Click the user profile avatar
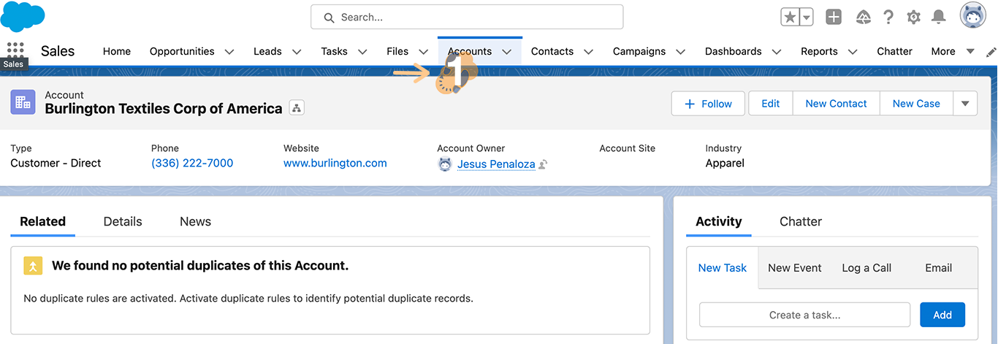 coord(972,16)
